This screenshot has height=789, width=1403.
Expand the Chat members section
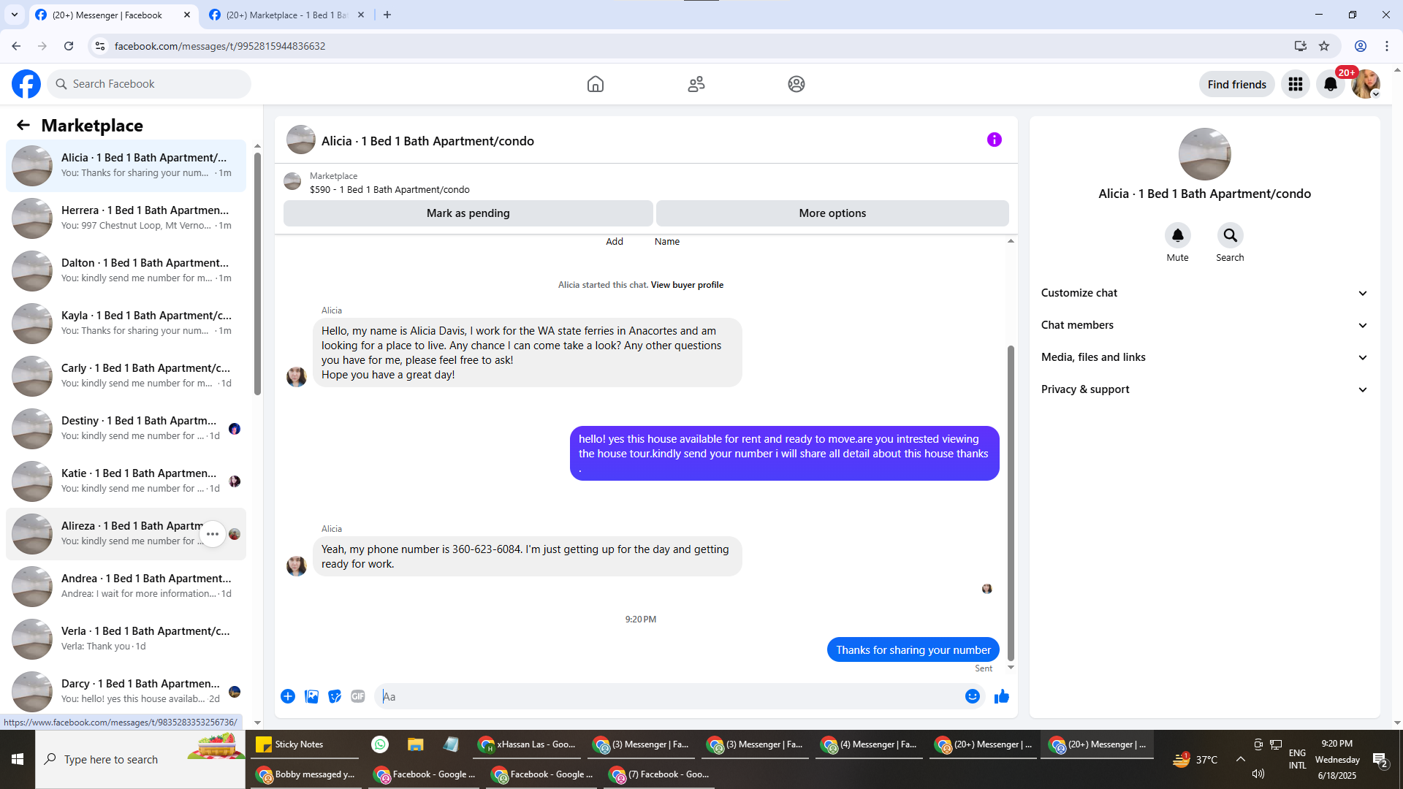tap(1204, 325)
